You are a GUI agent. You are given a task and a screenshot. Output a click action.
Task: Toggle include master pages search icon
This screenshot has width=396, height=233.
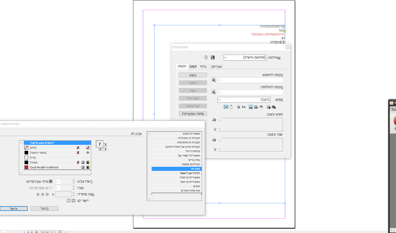pyautogui.click(x=256, y=107)
